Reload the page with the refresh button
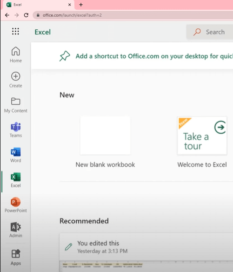233x272 pixels. 26,15
